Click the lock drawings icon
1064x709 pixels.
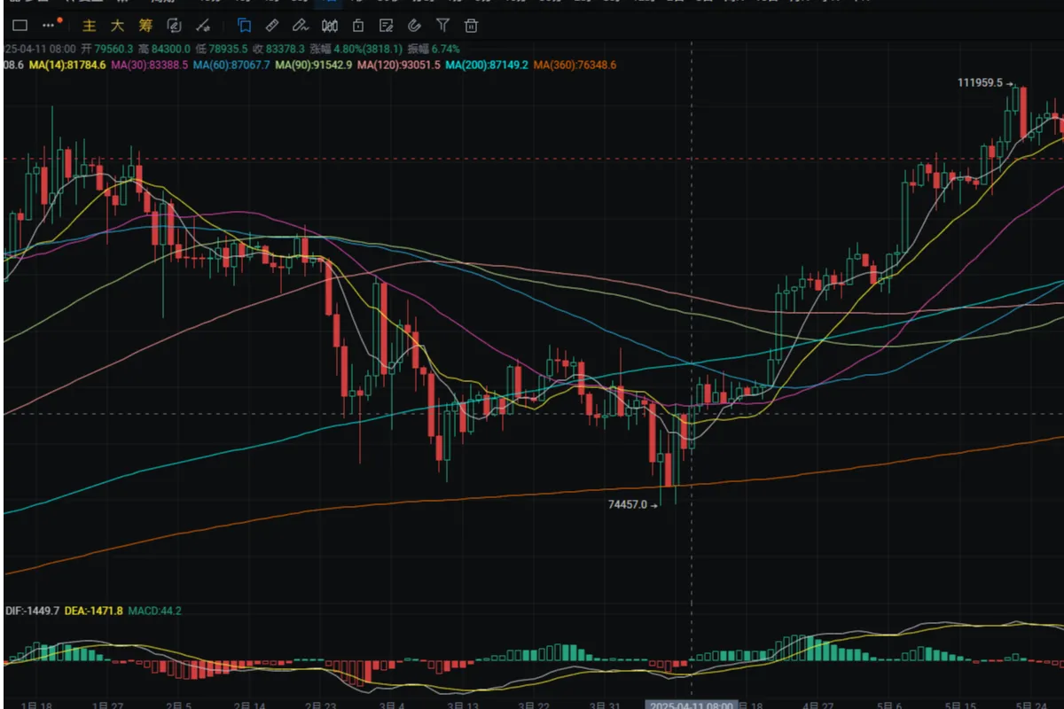point(357,26)
